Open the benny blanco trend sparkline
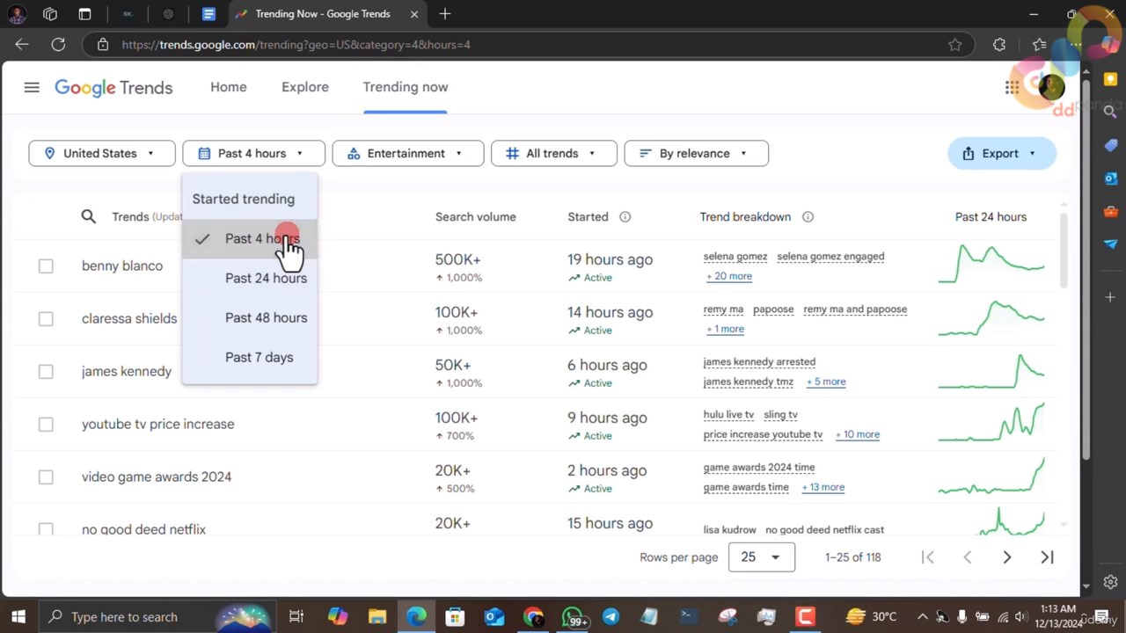The height and width of the screenshot is (633, 1126). pyautogui.click(x=991, y=265)
